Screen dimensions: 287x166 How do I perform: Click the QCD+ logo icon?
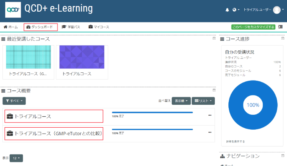coord(13,10)
